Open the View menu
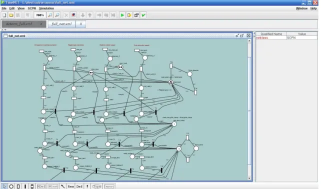 coord(21,8)
